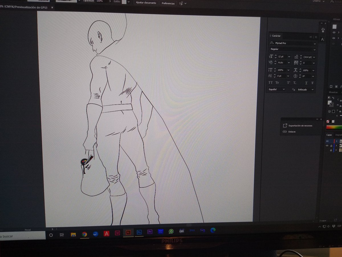Viewport: 342px width, 257px height.
Task: Open InDesign (Id) from taskbar
Action: point(117,232)
